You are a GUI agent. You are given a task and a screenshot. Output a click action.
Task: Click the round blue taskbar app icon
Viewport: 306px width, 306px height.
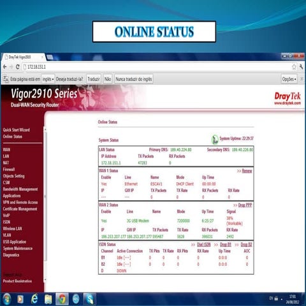76,299
